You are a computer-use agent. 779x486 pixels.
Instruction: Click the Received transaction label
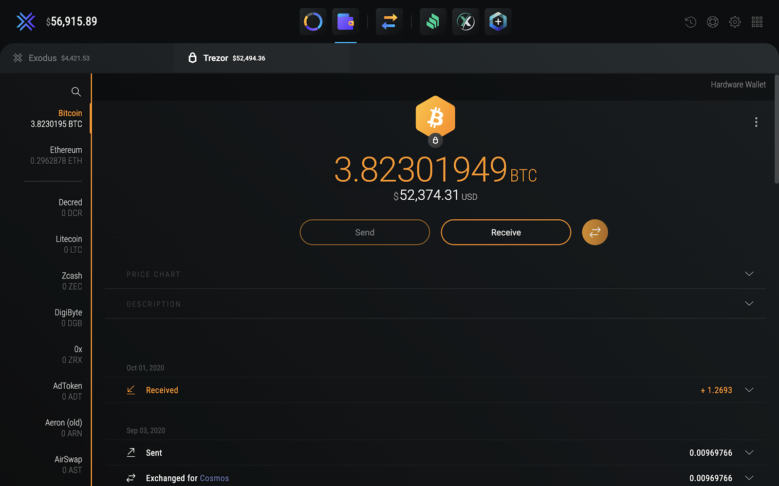[162, 390]
